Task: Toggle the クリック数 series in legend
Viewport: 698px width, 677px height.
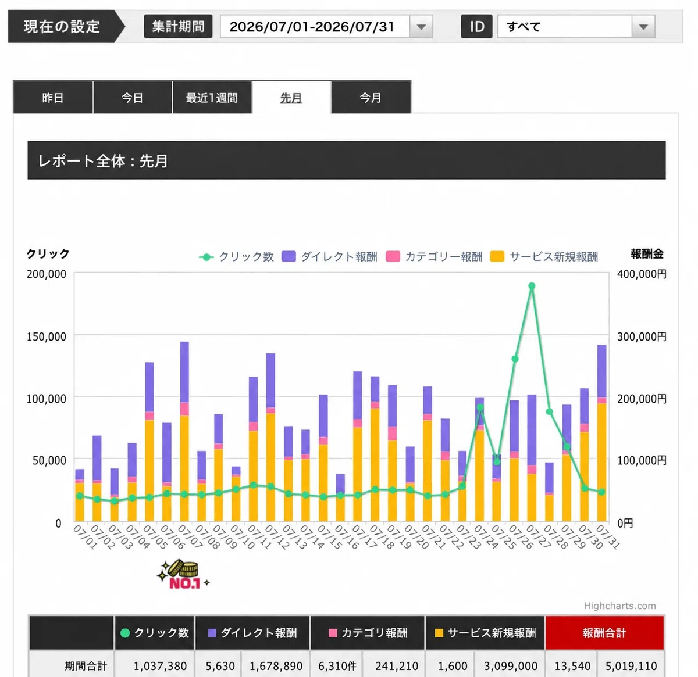Action: point(236,257)
